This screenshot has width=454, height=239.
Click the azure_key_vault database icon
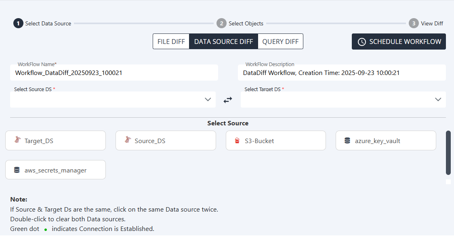pyautogui.click(x=347, y=141)
